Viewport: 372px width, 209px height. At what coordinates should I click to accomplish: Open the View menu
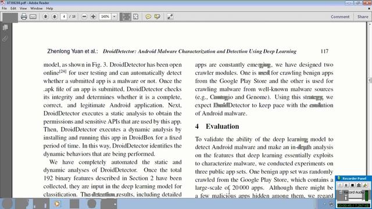(x=23, y=8)
